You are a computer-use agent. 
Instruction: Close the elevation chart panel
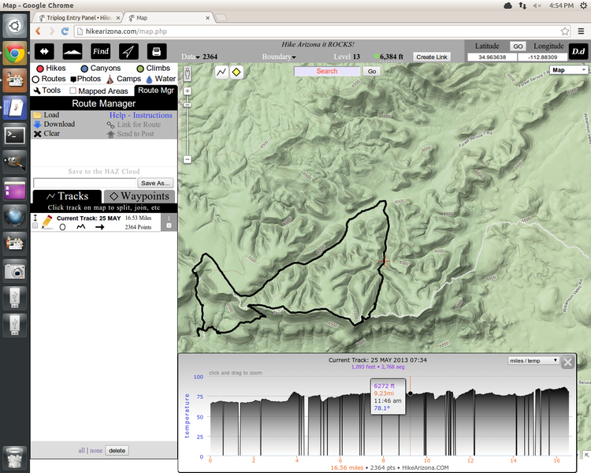point(567,363)
